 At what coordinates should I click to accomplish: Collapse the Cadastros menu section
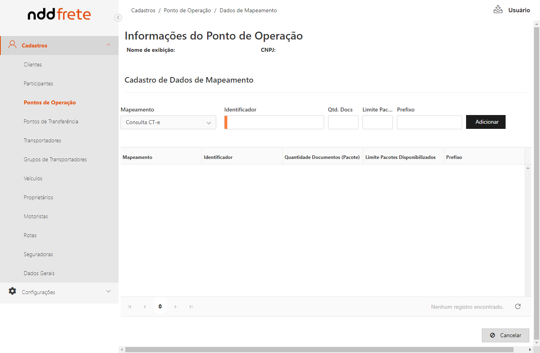[x=108, y=45]
